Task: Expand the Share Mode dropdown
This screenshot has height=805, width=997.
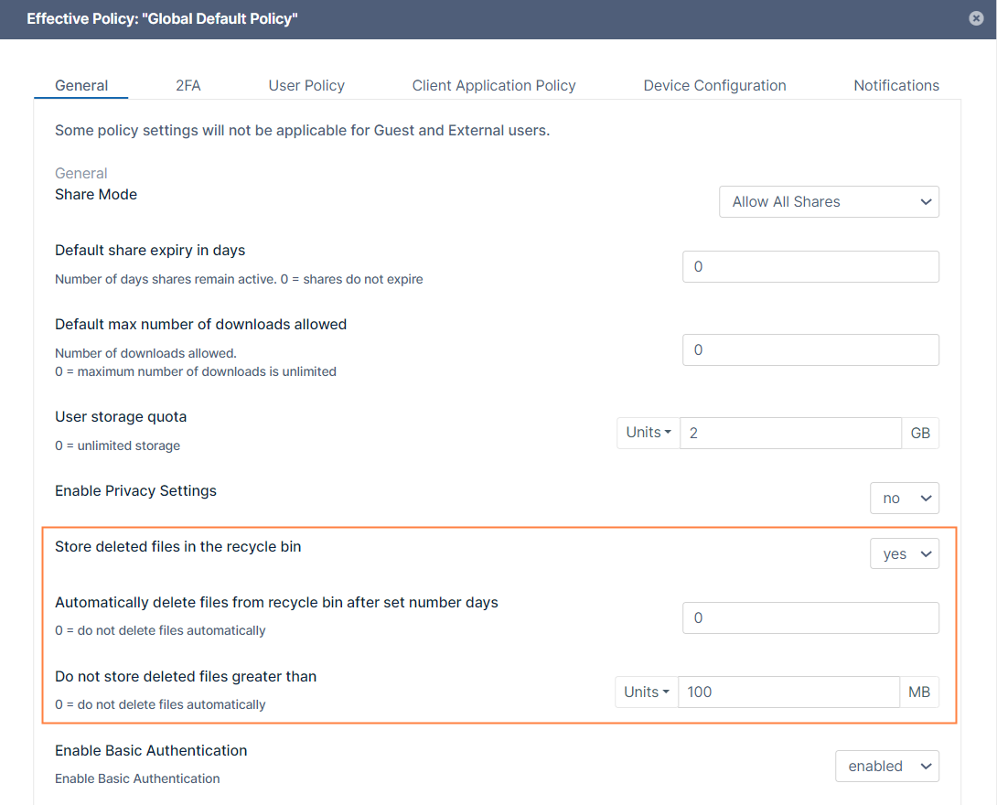Action: (829, 202)
